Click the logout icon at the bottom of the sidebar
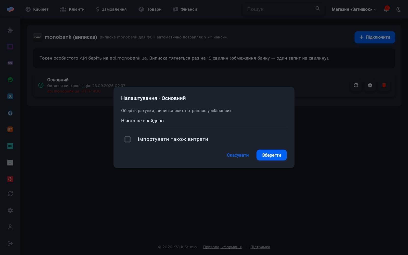 pyautogui.click(x=10, y=244)
